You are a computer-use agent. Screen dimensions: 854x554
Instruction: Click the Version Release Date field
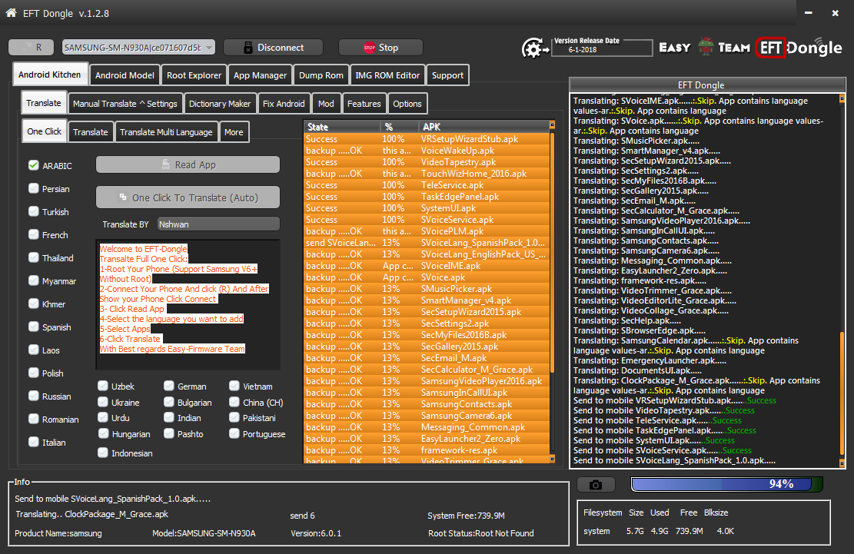pos(602,49)
